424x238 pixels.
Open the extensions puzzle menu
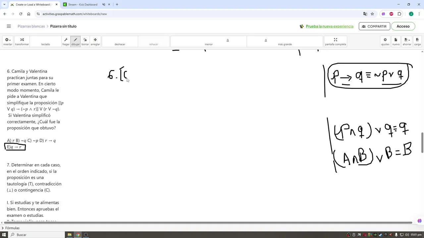pos(399,14)
